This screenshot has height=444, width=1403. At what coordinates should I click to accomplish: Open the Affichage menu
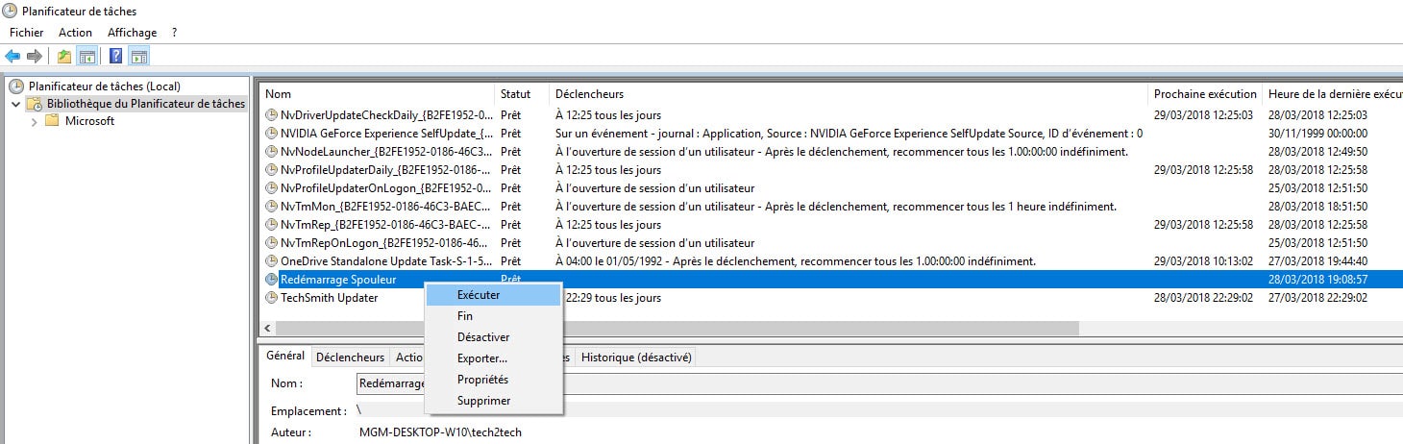pyautogui.click(x=132, y=33)
